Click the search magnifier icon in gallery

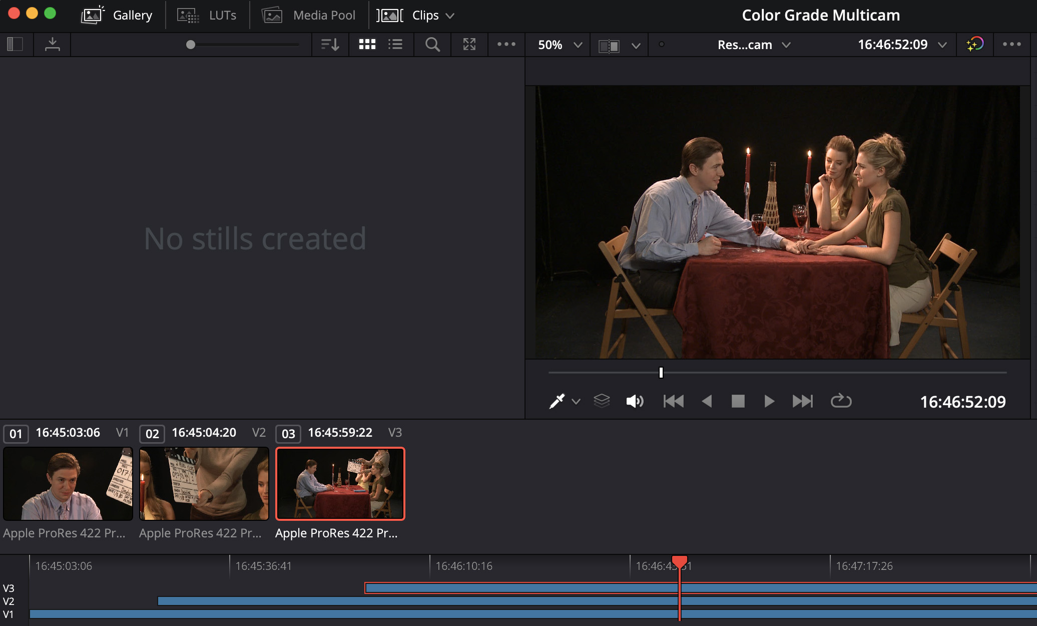tap(432, 45)
